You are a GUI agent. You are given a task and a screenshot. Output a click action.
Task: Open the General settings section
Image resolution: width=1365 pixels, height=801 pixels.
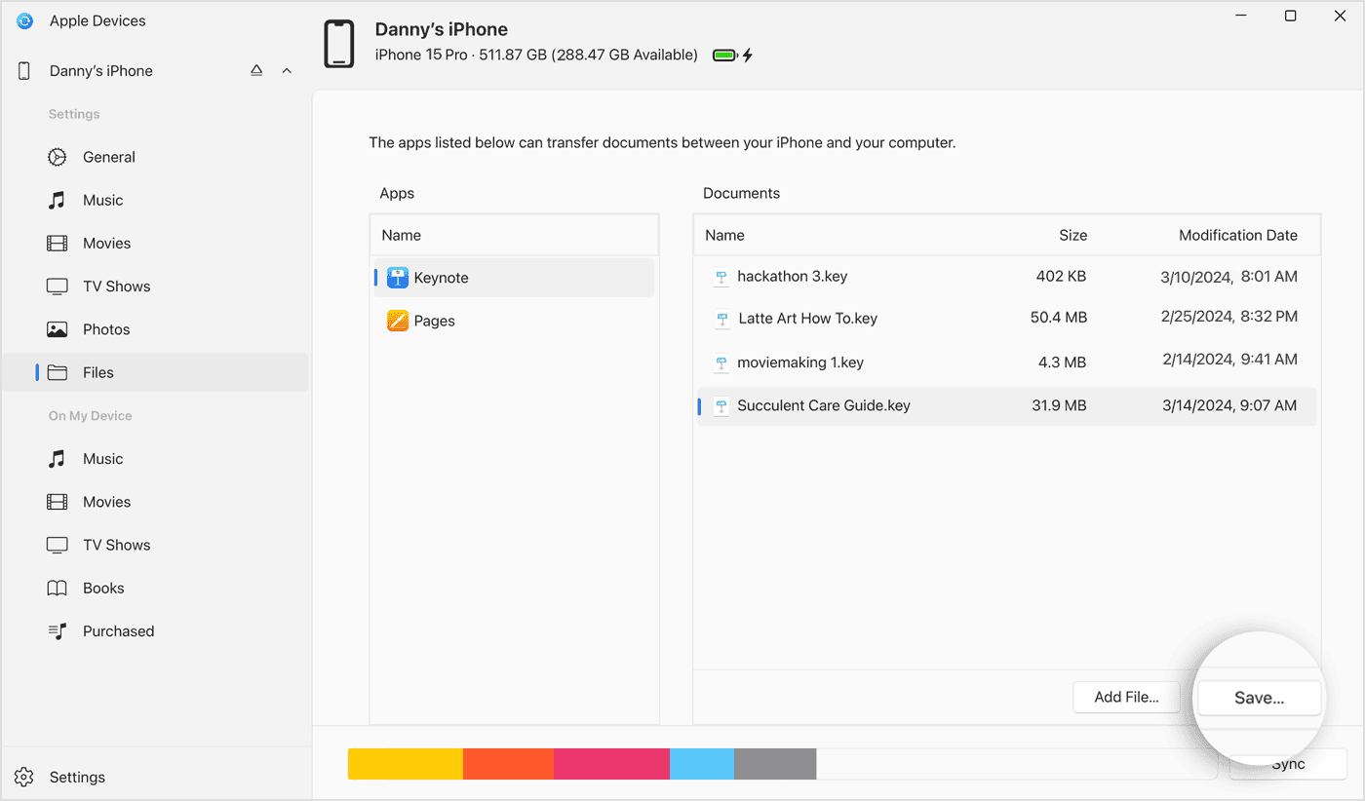coord(108,157)
